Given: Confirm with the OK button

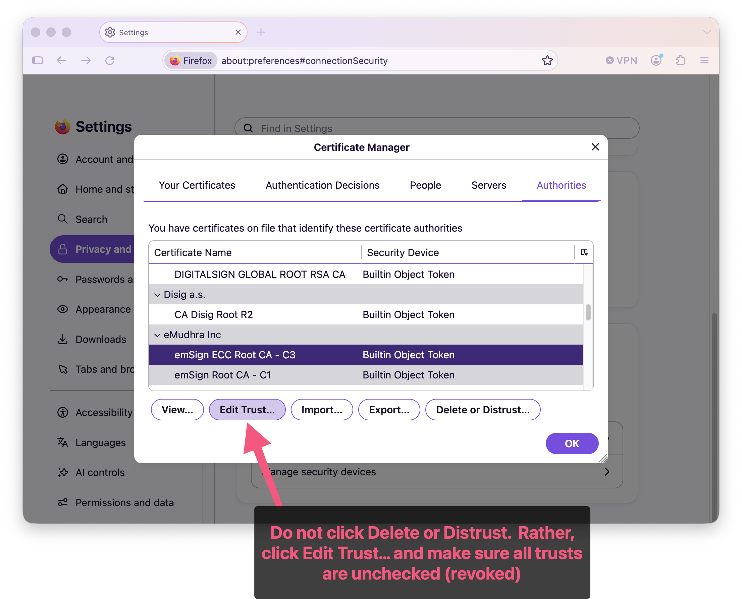Looking at the screenshot, I should [572, 443].
